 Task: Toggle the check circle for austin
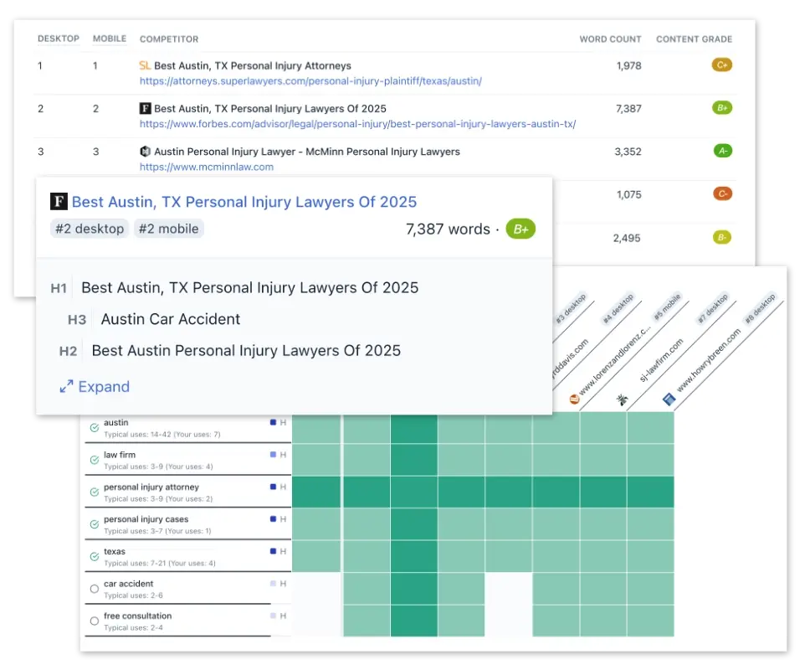point(95,428)
